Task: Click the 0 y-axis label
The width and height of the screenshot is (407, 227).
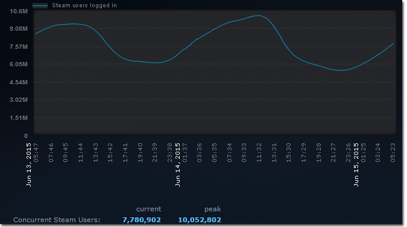Action: [26, 135]
